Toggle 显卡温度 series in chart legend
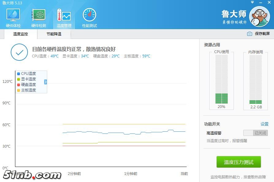Screen dimensions: 274x182 point(26,79)
